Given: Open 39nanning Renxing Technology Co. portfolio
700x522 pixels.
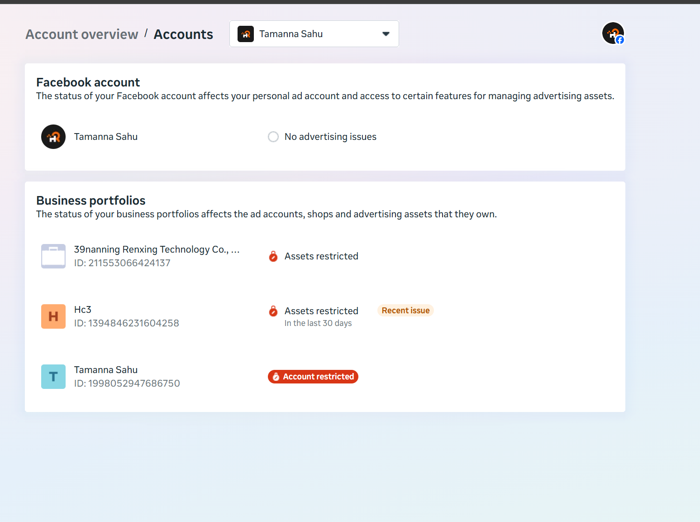Looking at the screenshot, I should pos(157,249).
